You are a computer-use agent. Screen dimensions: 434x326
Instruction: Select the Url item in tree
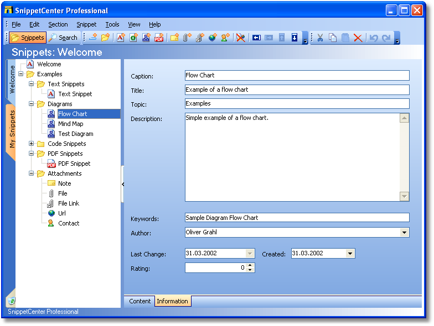coord(62,213)
